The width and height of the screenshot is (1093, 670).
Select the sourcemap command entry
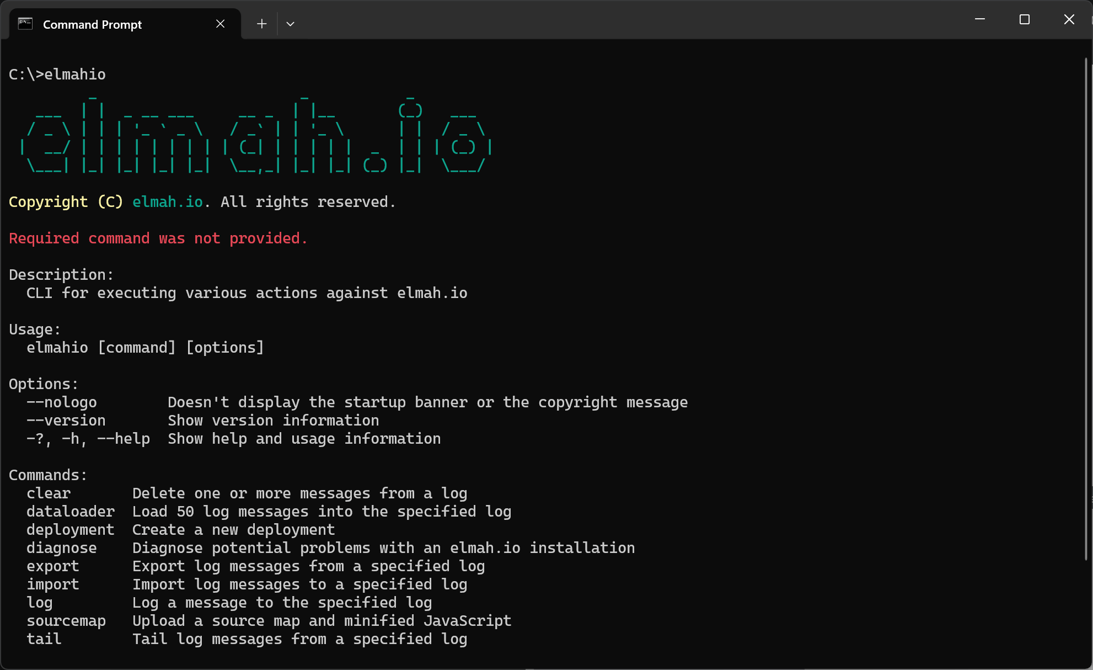(66, 620)
